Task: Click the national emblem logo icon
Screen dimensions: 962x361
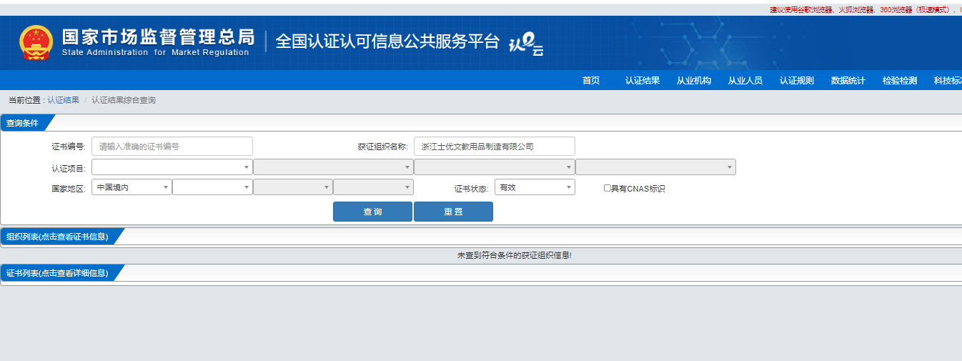Action: (36, 43)
